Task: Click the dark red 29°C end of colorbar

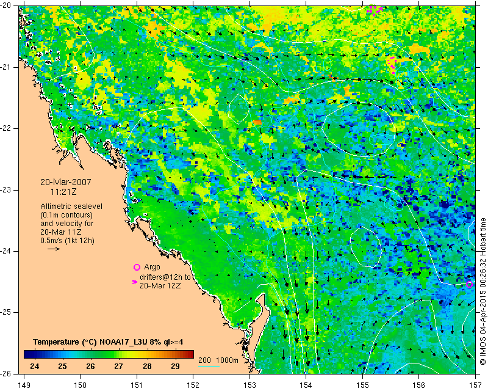Action: (x=191, y=354)
